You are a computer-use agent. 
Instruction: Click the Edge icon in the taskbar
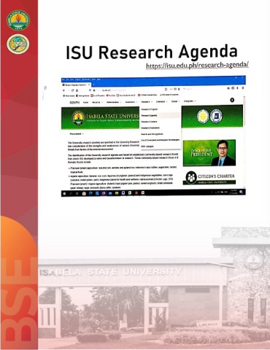point(90,193)
